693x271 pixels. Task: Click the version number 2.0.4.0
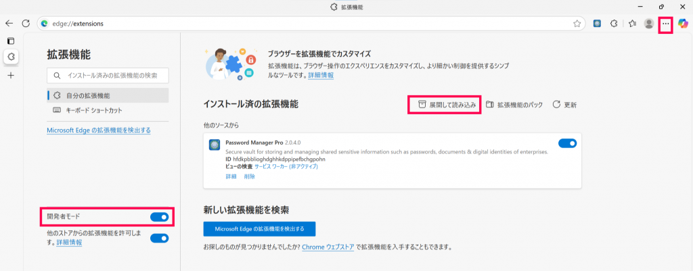pos(293,143)
